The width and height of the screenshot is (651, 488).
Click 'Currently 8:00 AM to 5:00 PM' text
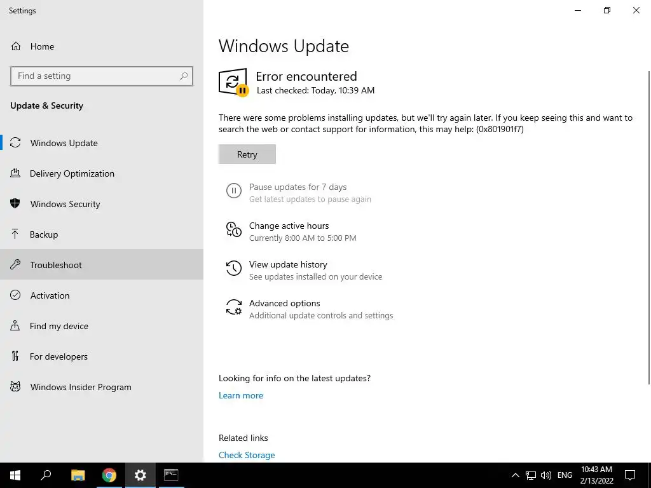click(303, 238)
